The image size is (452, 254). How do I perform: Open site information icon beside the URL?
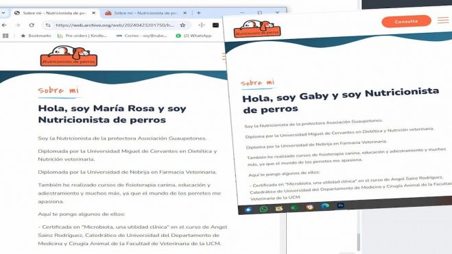[48, 25]
